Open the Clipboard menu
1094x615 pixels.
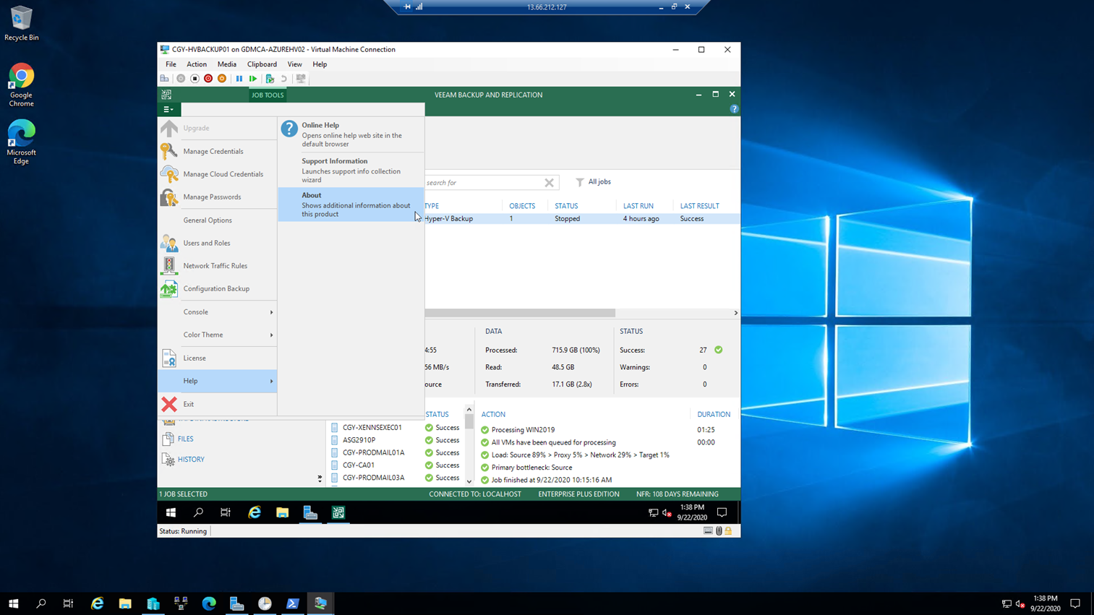(x=262, y=64)
